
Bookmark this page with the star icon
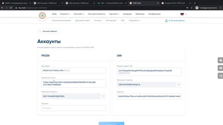(x=192, y=8)
